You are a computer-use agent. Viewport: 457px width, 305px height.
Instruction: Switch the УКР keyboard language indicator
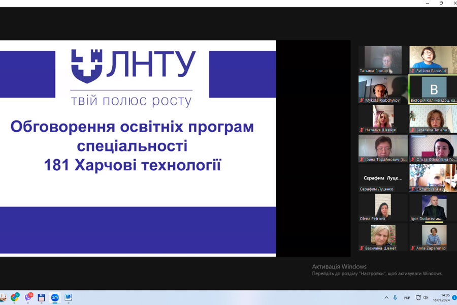(407, 298)
